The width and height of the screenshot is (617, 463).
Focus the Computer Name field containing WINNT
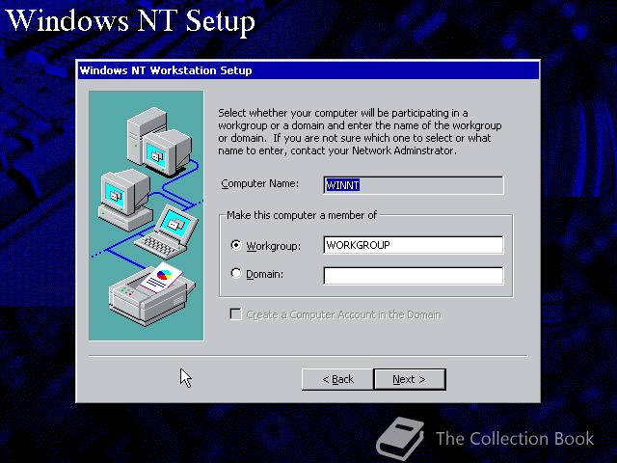pyautogui.click(x=414, y=185)
